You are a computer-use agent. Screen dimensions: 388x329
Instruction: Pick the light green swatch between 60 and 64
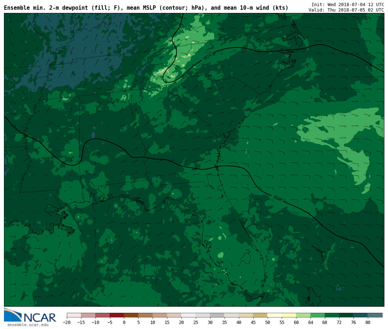[x=303, y=315]
